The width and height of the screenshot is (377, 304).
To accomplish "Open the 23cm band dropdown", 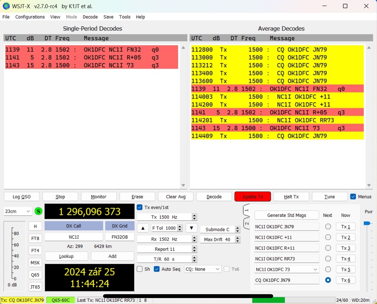I will click(x=18, y=211).
